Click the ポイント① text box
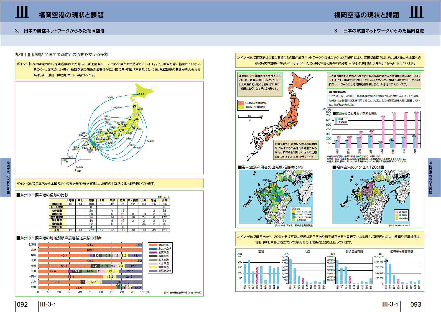Viewport: 441px width, 312px height. (x=109, y=69)
